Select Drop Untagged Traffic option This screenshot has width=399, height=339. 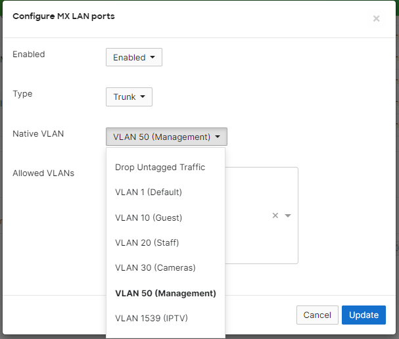point(160,168)
